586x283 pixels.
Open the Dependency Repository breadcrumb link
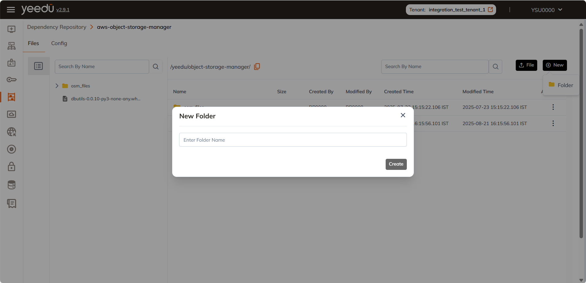point(56,27)
